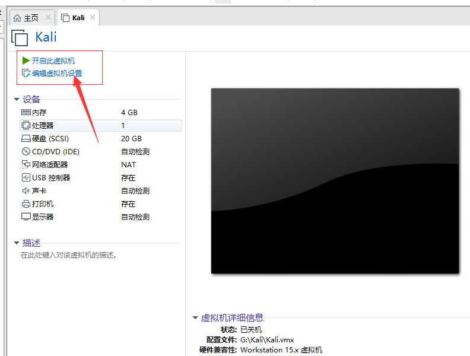Select the 硬盘 (SCSI) row label
The height and width of the screenshot is (356, 470).
click(x=50, y=138)
